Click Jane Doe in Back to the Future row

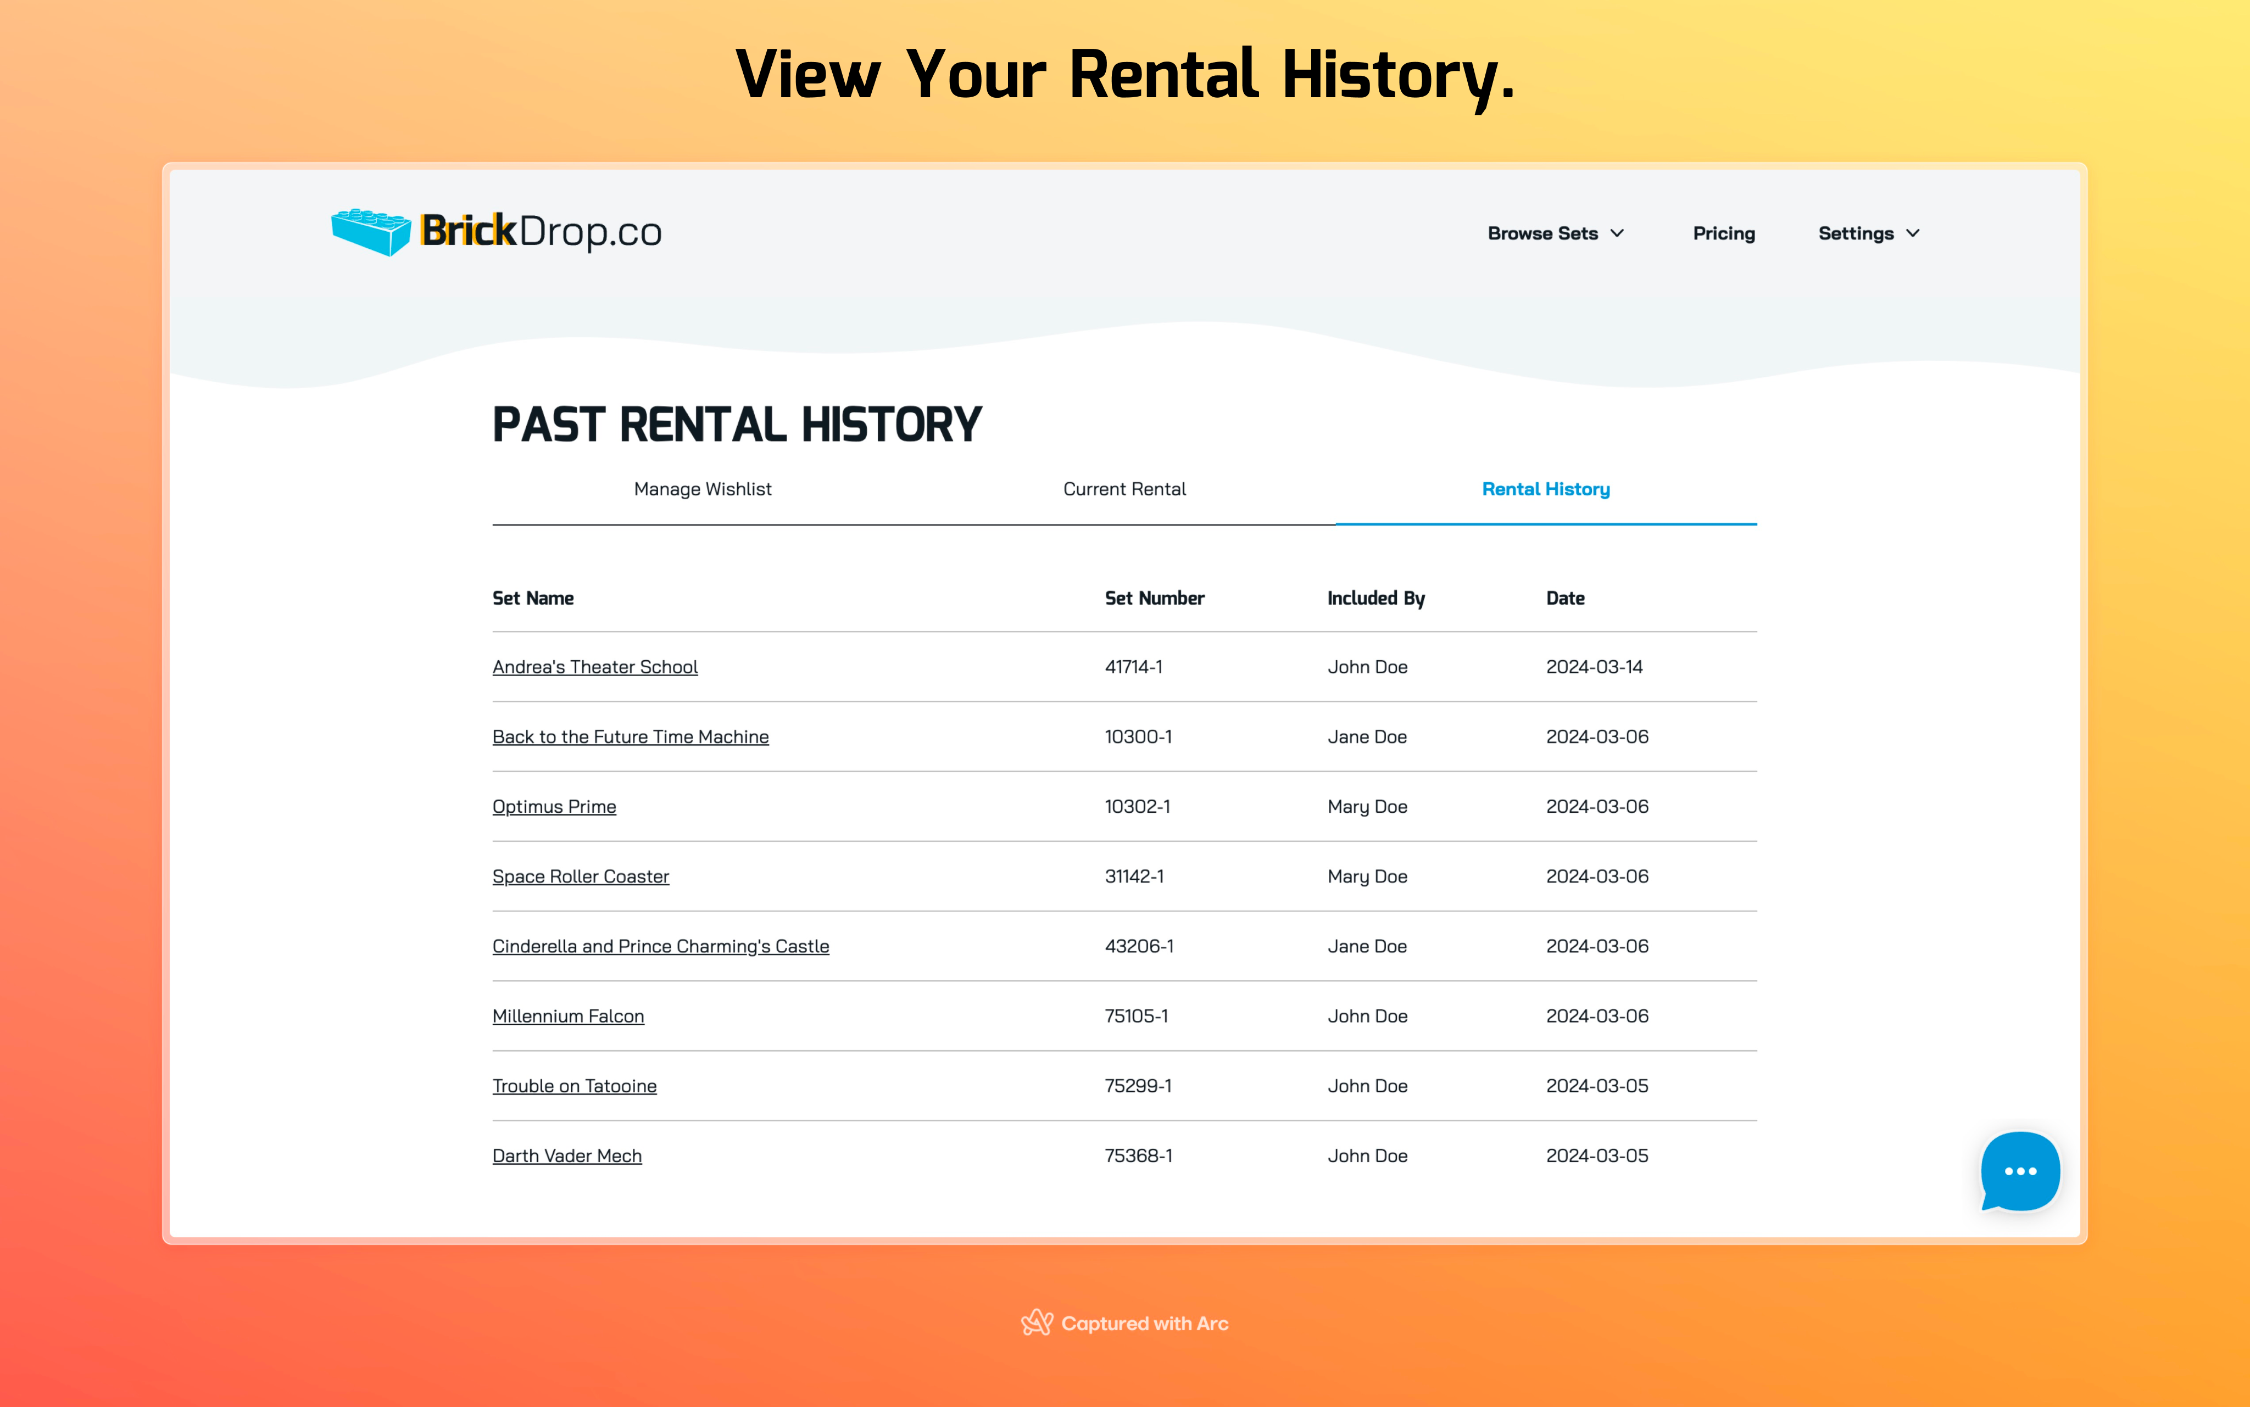pyautogui.click(x=1367, y=737)
